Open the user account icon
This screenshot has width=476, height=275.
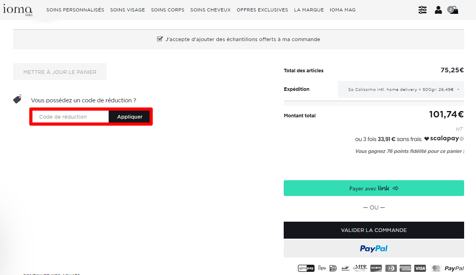click(438, 10)
